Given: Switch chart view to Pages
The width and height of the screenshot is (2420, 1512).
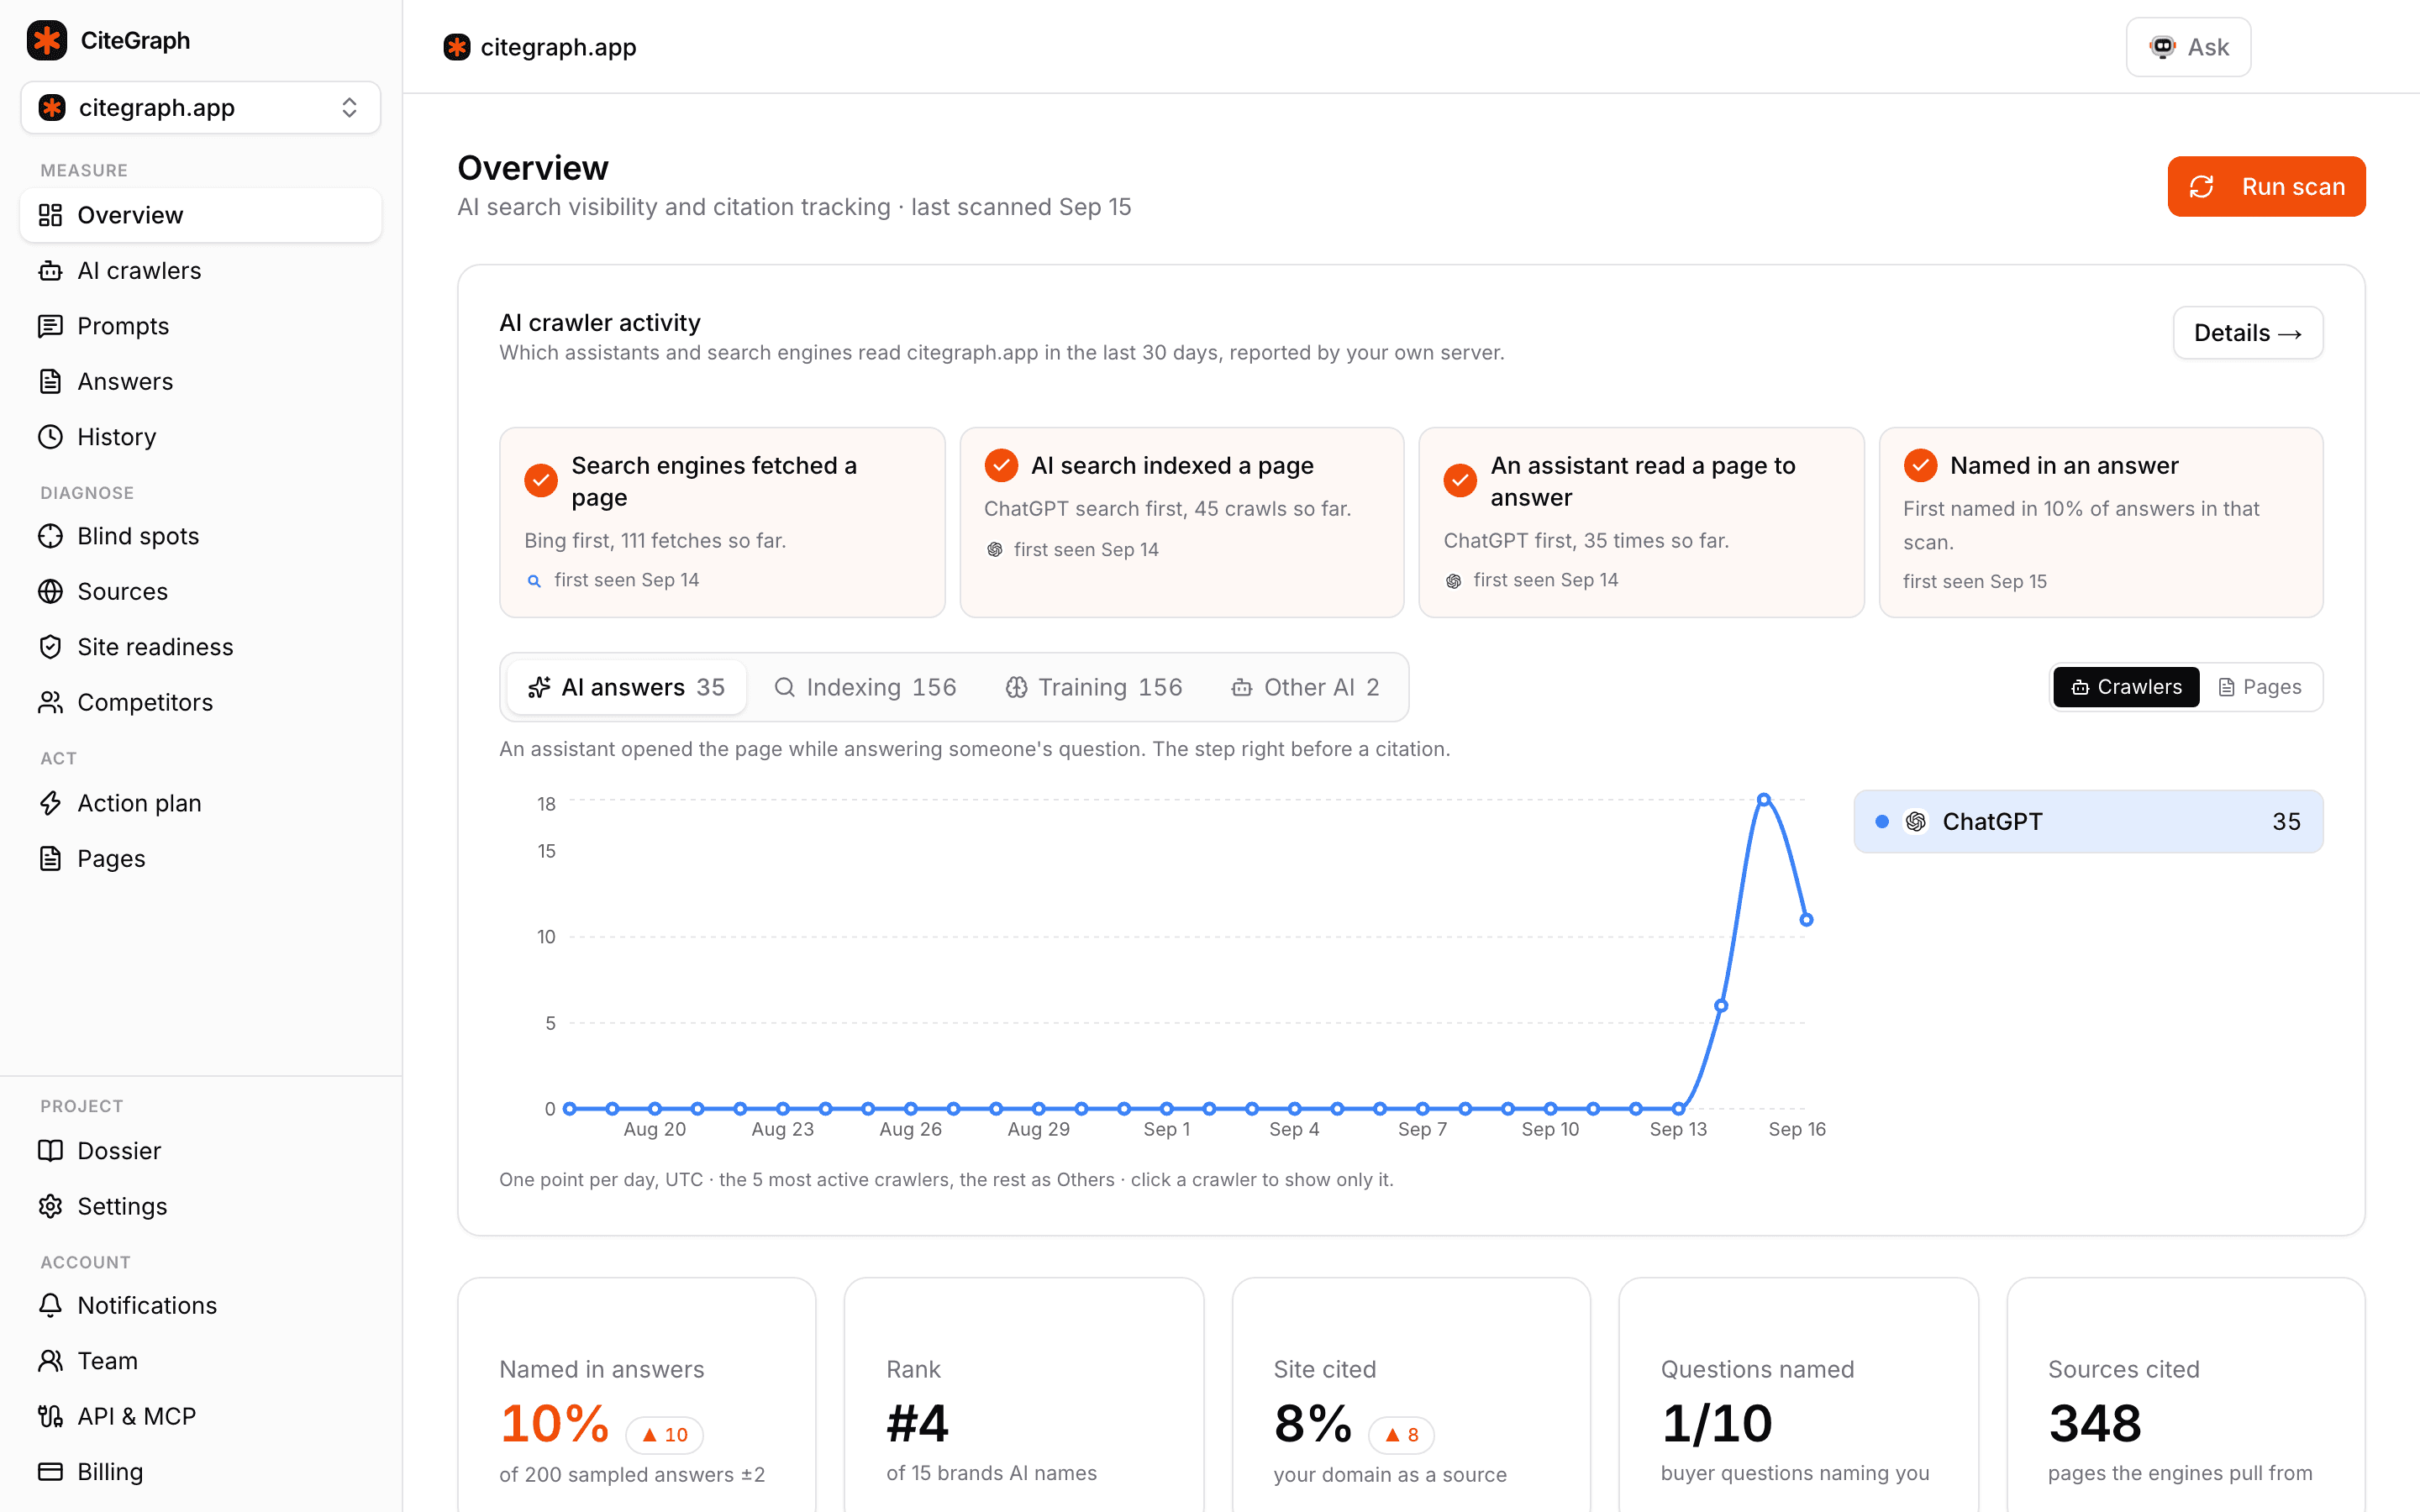Looking at the screenshot, I should pos(2260,687).
